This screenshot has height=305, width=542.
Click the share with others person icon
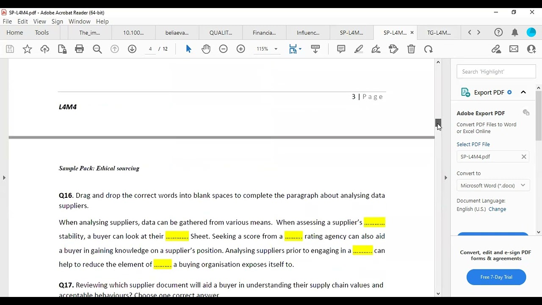tap(531, 49)
